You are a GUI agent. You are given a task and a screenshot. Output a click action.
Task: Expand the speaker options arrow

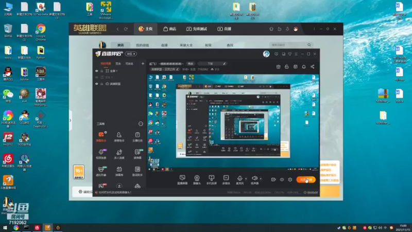pyautogui.click(x=261, y=179)
